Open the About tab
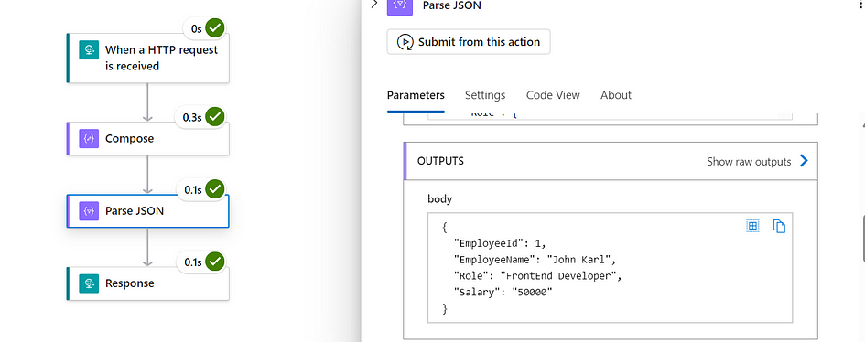The image size is (865, 342). click(616, 95)
